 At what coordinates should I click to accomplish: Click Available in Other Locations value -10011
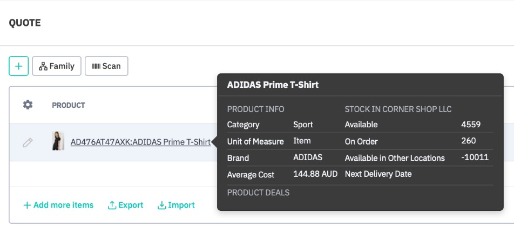click(475, 158)
